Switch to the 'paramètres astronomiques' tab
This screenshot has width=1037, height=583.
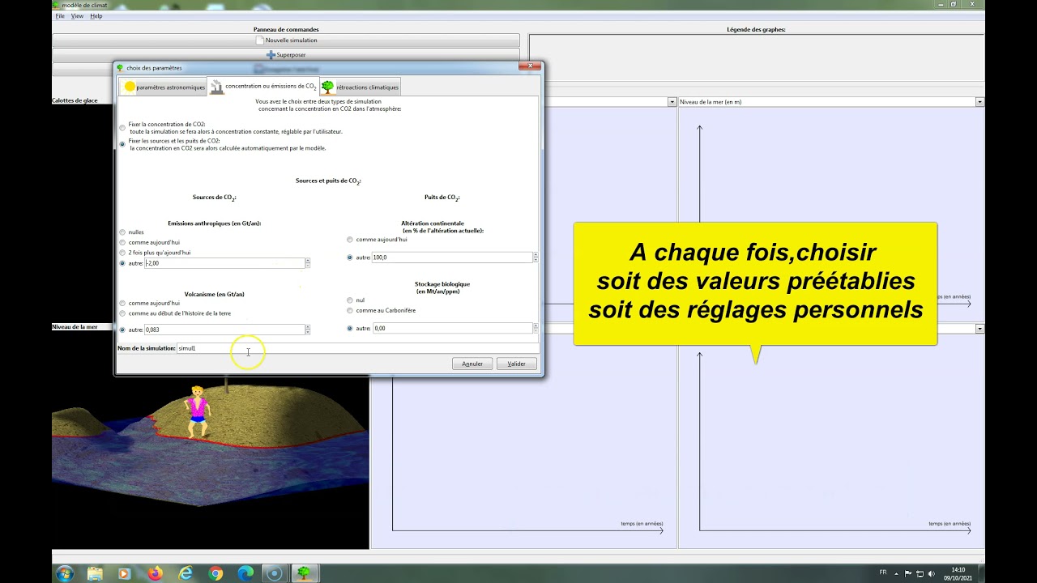click(164, 87)
